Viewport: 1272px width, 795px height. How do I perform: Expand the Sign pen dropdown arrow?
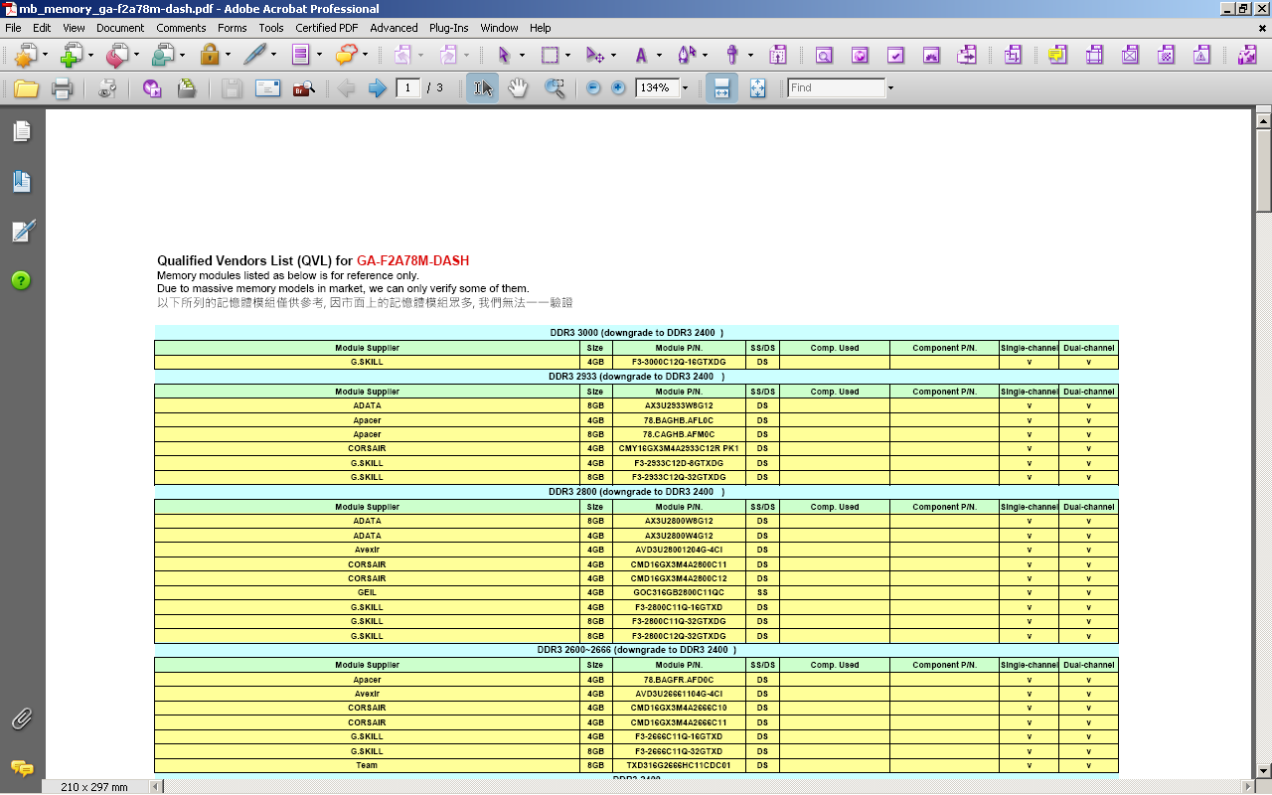(x=274, y=56)
